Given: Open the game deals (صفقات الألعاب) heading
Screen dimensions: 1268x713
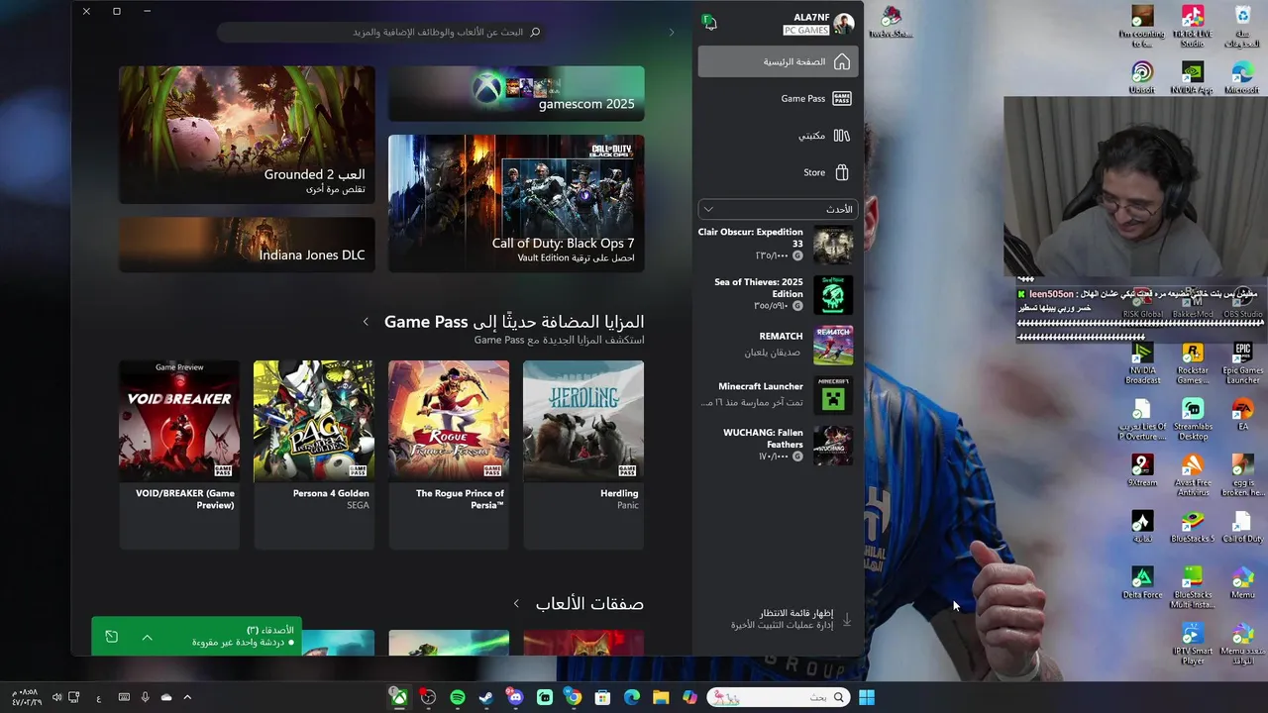Looking at the screenshot, I should tap(589, 603).
